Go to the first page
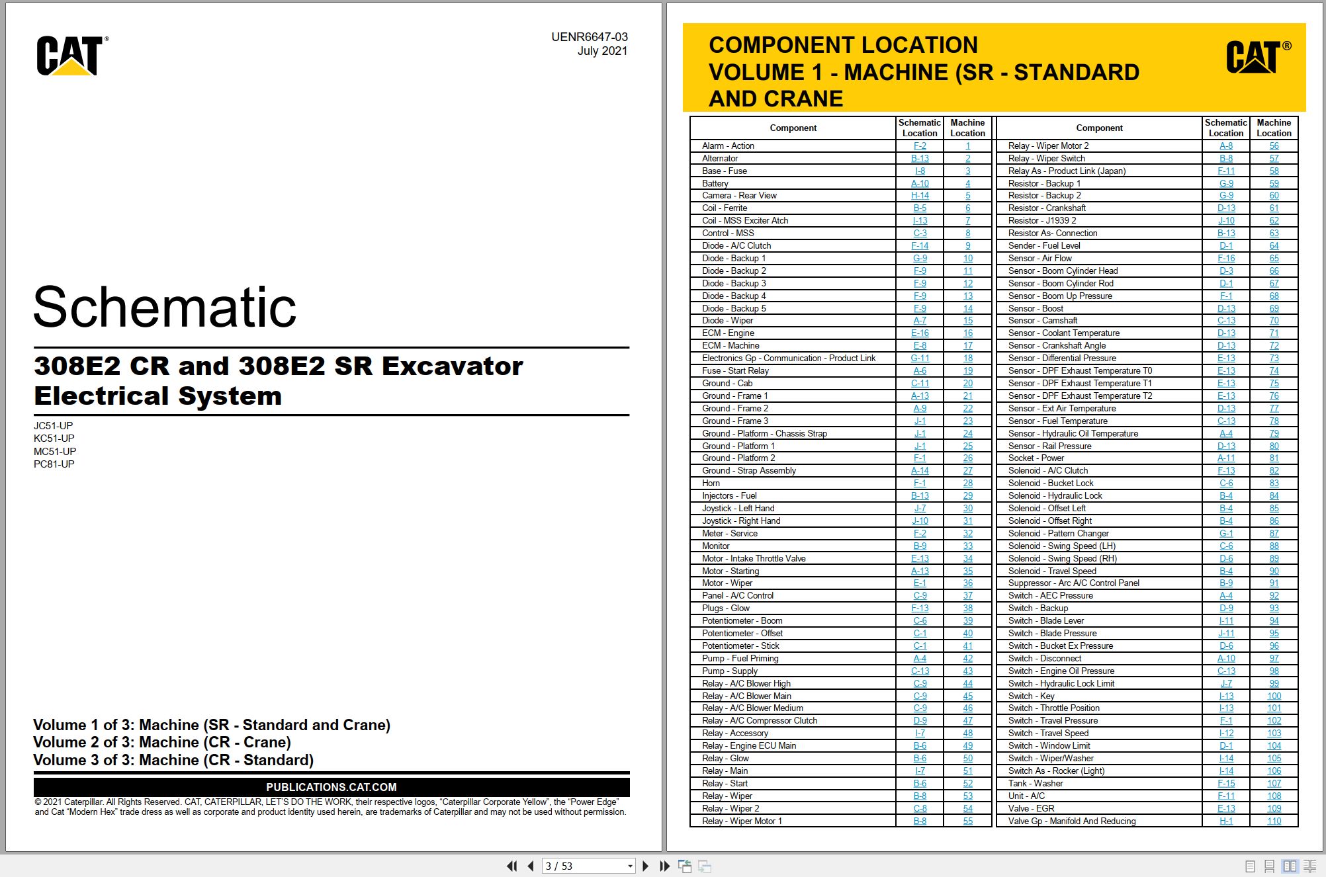 click(x=511, y=866)
